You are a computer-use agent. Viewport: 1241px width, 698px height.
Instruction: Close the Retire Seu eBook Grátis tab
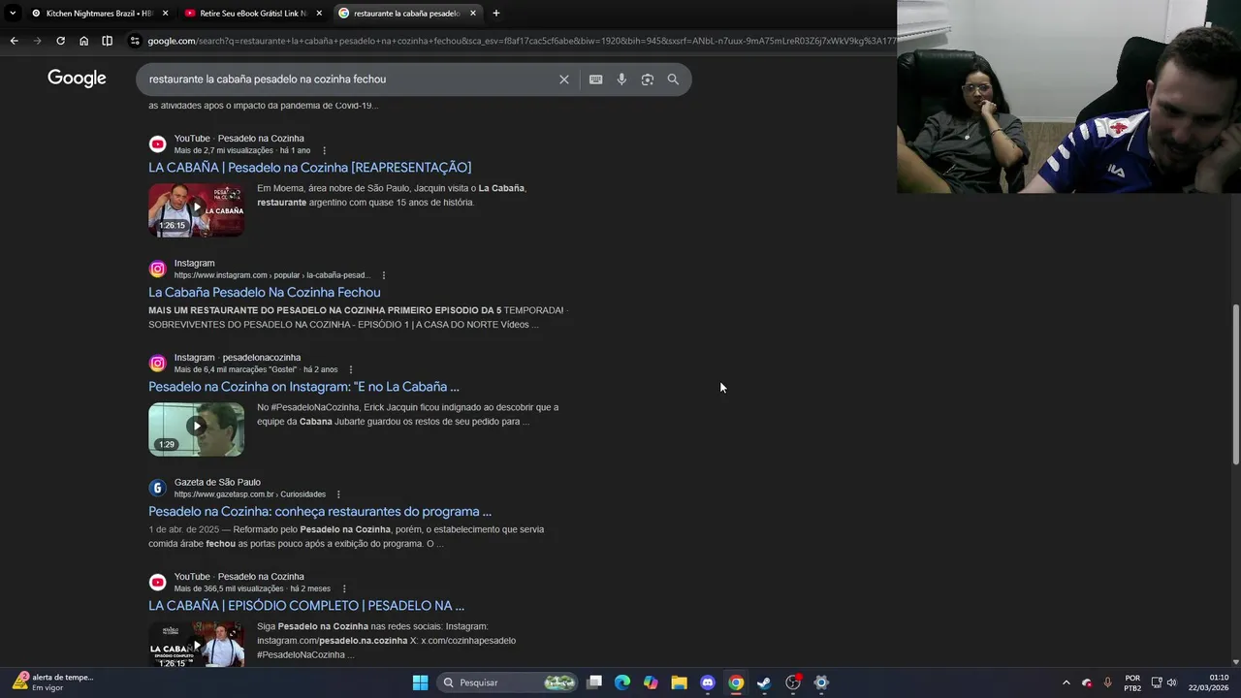(x=319, y=14)
